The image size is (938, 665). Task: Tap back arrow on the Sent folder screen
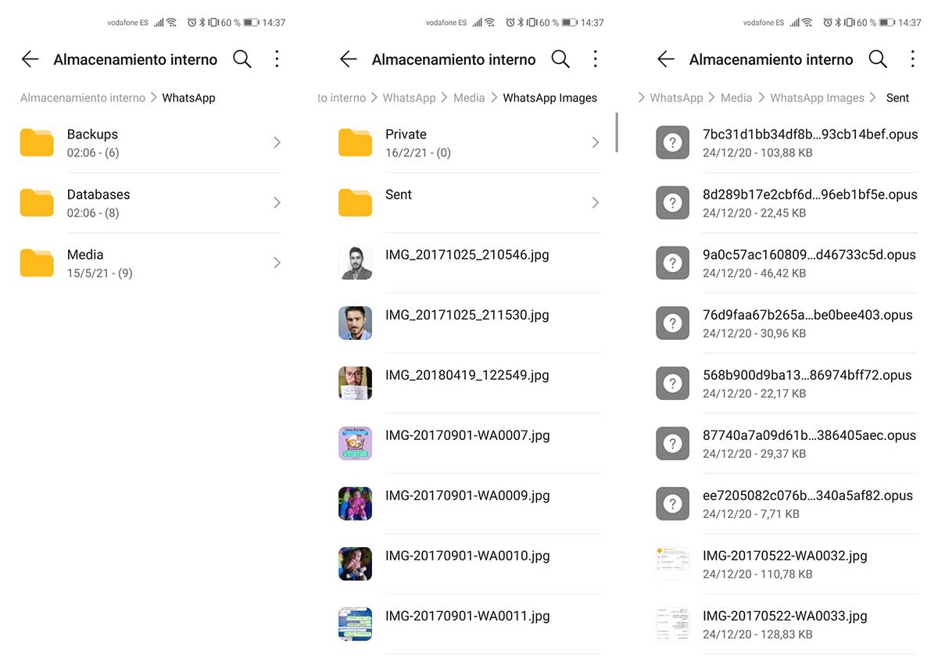tap(665, 59)
